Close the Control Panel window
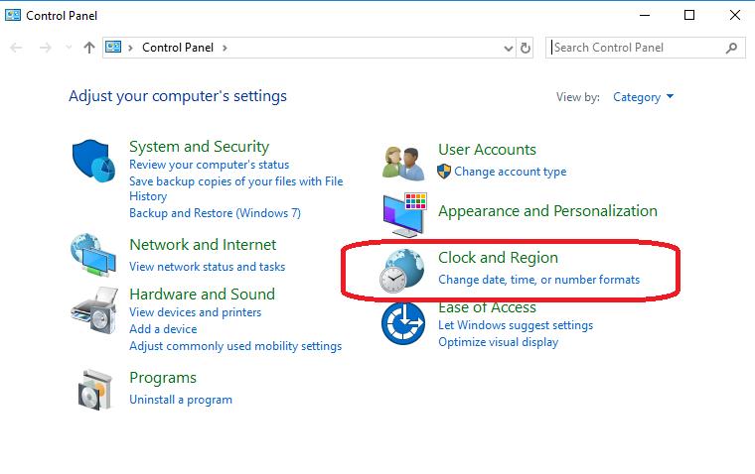This screenshot has height=474, width=755. [735, 16]
